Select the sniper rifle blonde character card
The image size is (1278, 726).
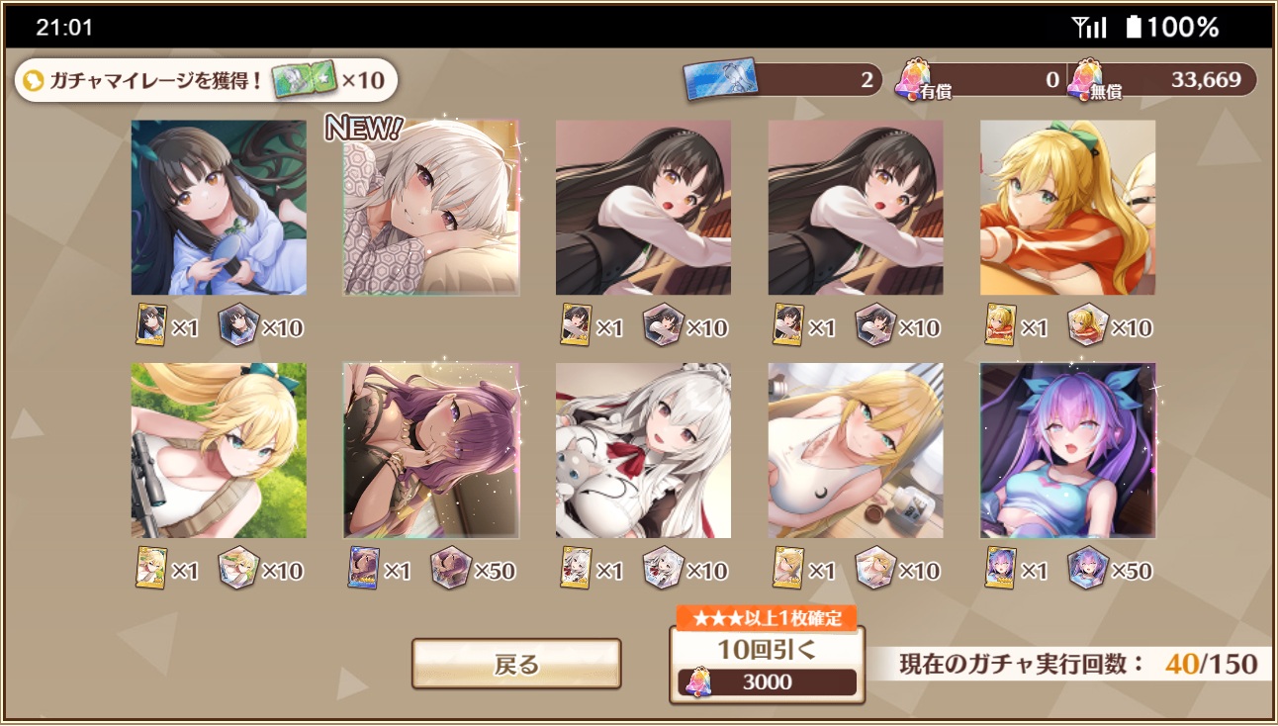pos(219,450)
